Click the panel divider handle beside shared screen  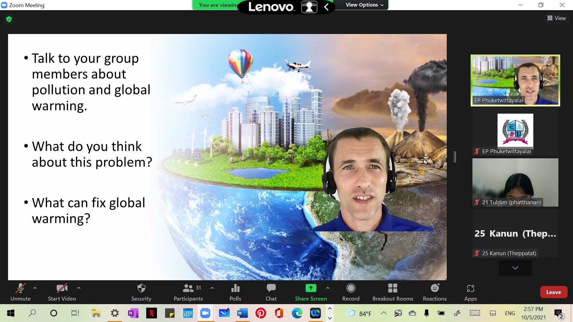pyautogui.click(x=455, y=157)
